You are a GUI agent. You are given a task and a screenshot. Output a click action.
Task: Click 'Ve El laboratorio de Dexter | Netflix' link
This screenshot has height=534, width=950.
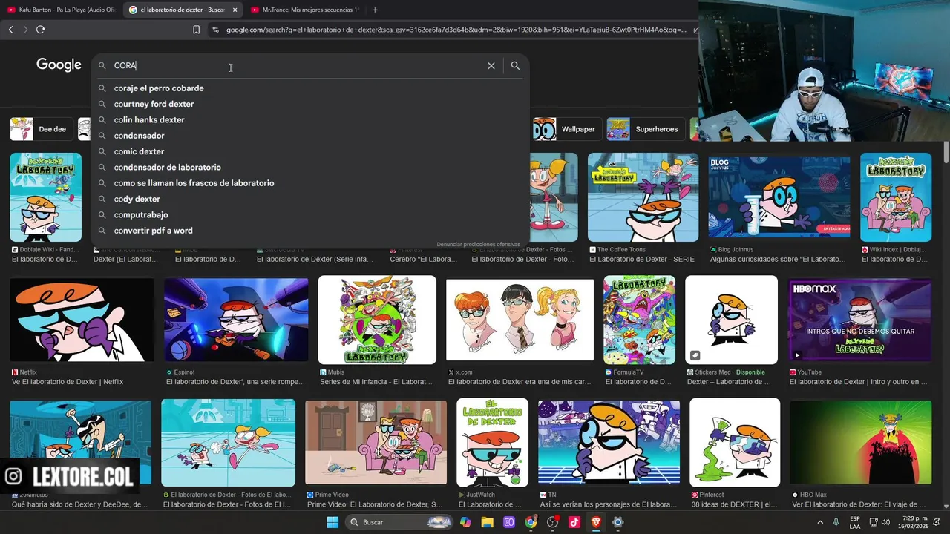[x=68, y=382]
